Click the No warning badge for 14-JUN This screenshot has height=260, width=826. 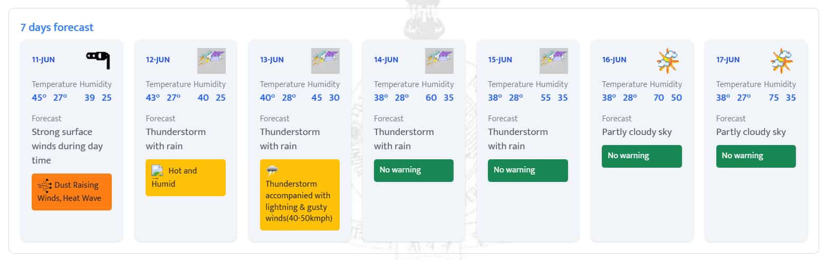[x=414, y=170]
